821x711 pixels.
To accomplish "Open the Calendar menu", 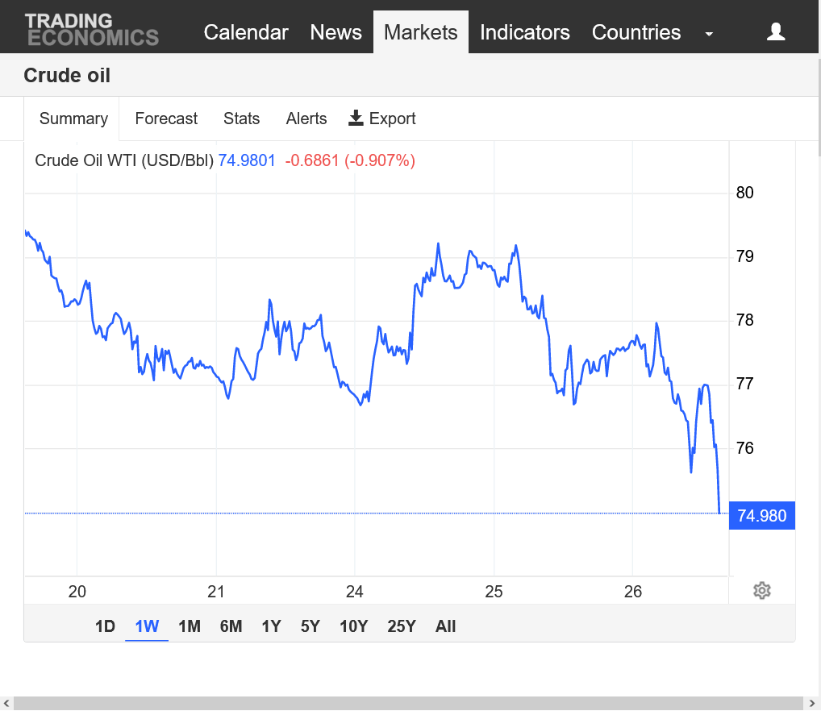I will tap(246, 32).
